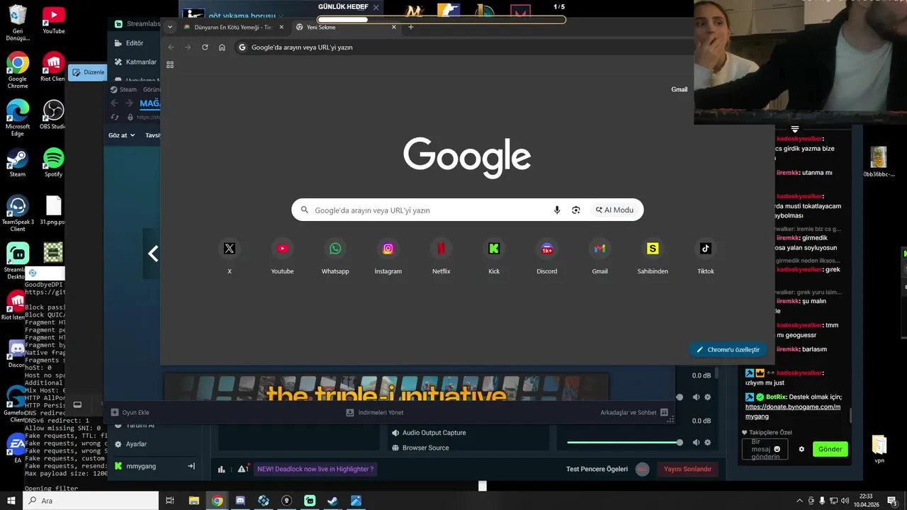Screen dimensions: 907x510
Task: Open the emoji picker in the chat message box
Action: [x=777, y=449]
